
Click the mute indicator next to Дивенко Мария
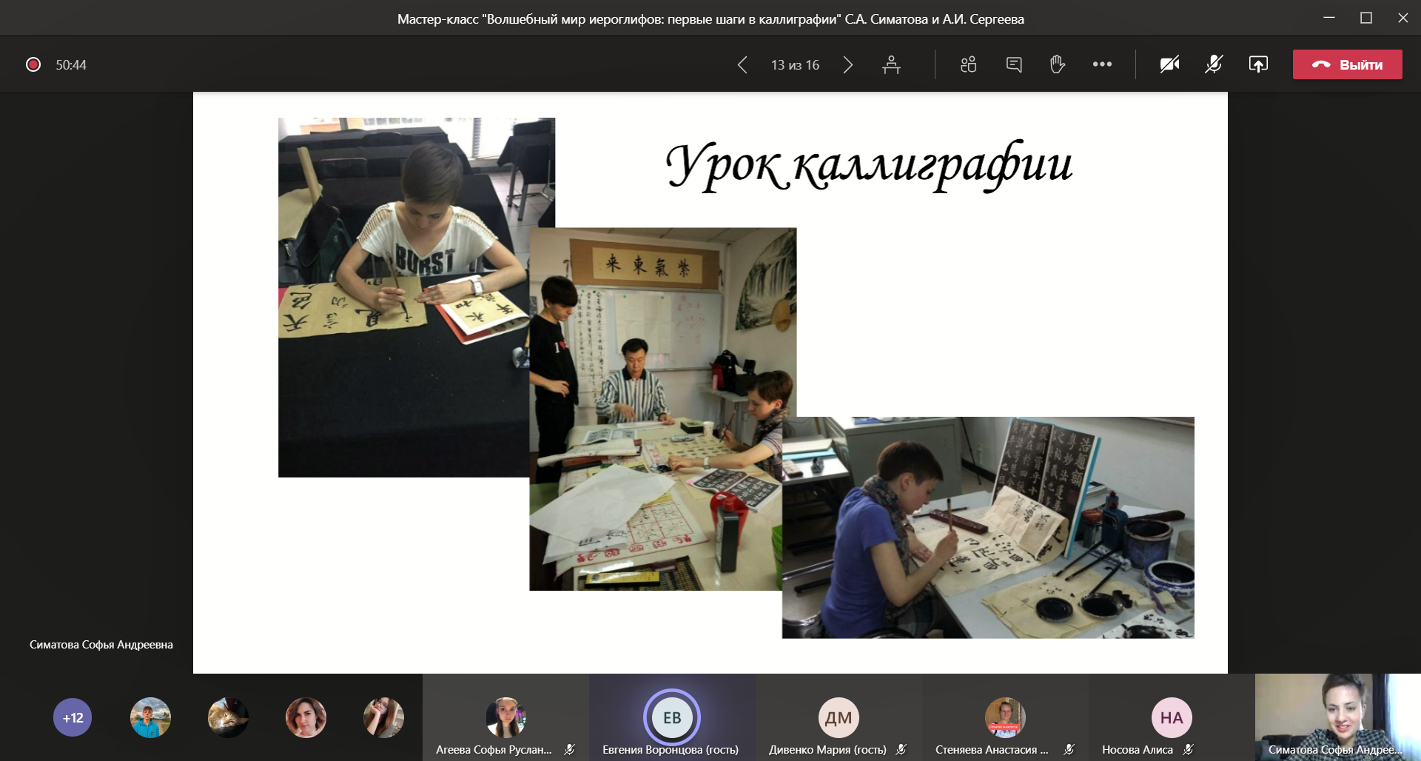click(901, 750)
